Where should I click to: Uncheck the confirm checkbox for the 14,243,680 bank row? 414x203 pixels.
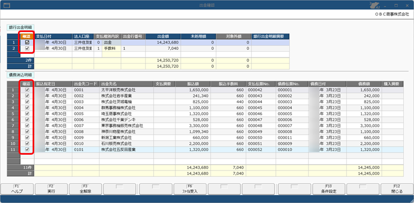[27, 42]
